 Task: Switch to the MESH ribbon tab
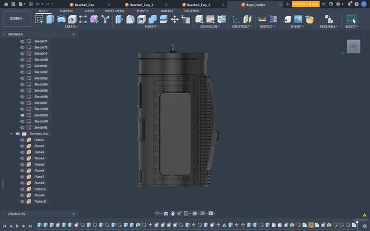click(x=89, y=11)
